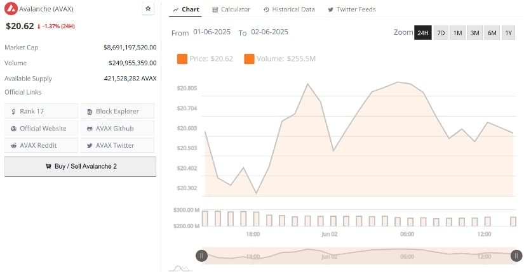Select the 1M zoom range

coord(457,33)
